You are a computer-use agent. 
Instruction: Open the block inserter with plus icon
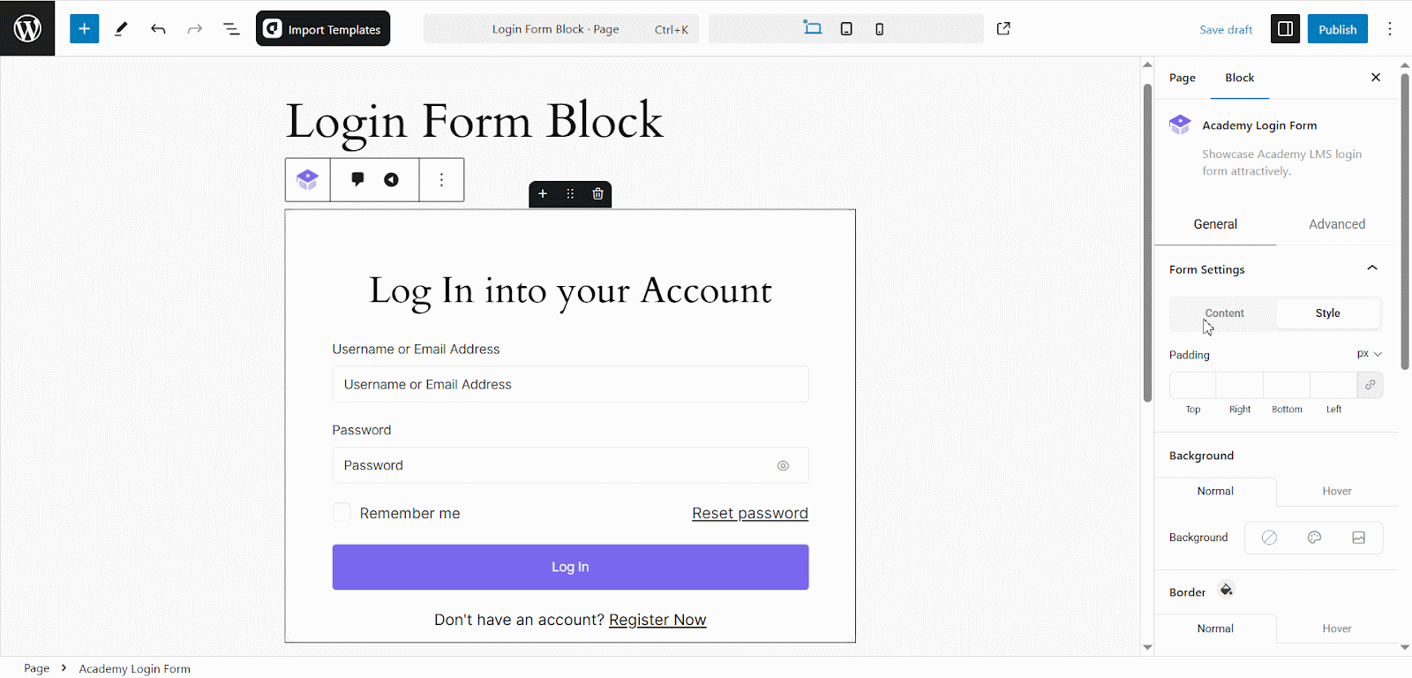tap(84, 28)
